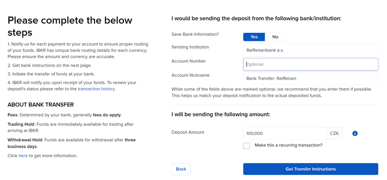The image size is (387, 180).
Task: Follow the "here" link for more information
Action: [23, 155]
